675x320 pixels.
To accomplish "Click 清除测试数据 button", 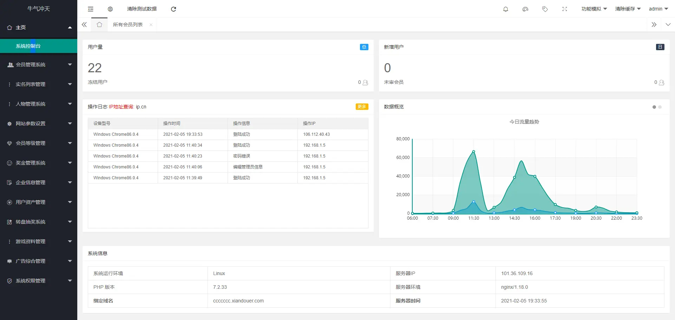I will 142,9.
